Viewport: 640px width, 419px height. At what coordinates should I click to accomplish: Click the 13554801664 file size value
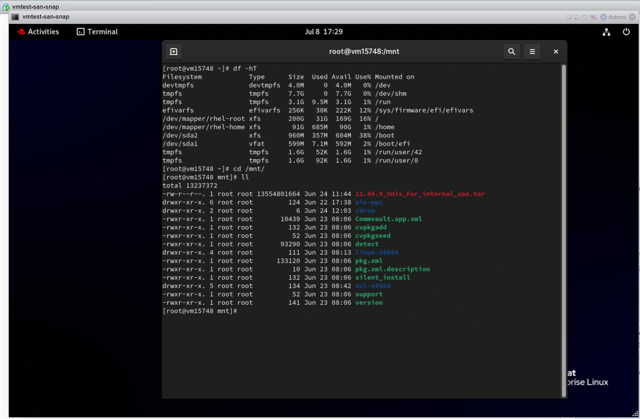[x=278, y=194]
